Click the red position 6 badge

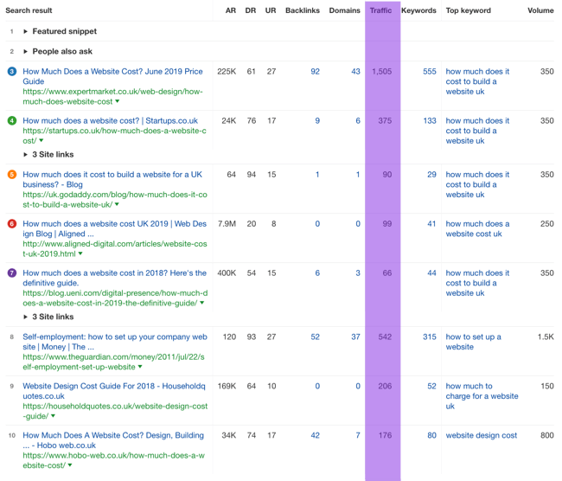(11, 224)
